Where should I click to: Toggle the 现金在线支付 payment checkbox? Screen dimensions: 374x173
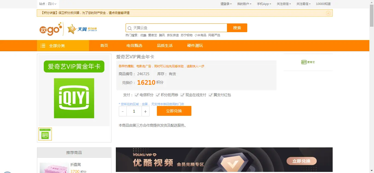182,95
